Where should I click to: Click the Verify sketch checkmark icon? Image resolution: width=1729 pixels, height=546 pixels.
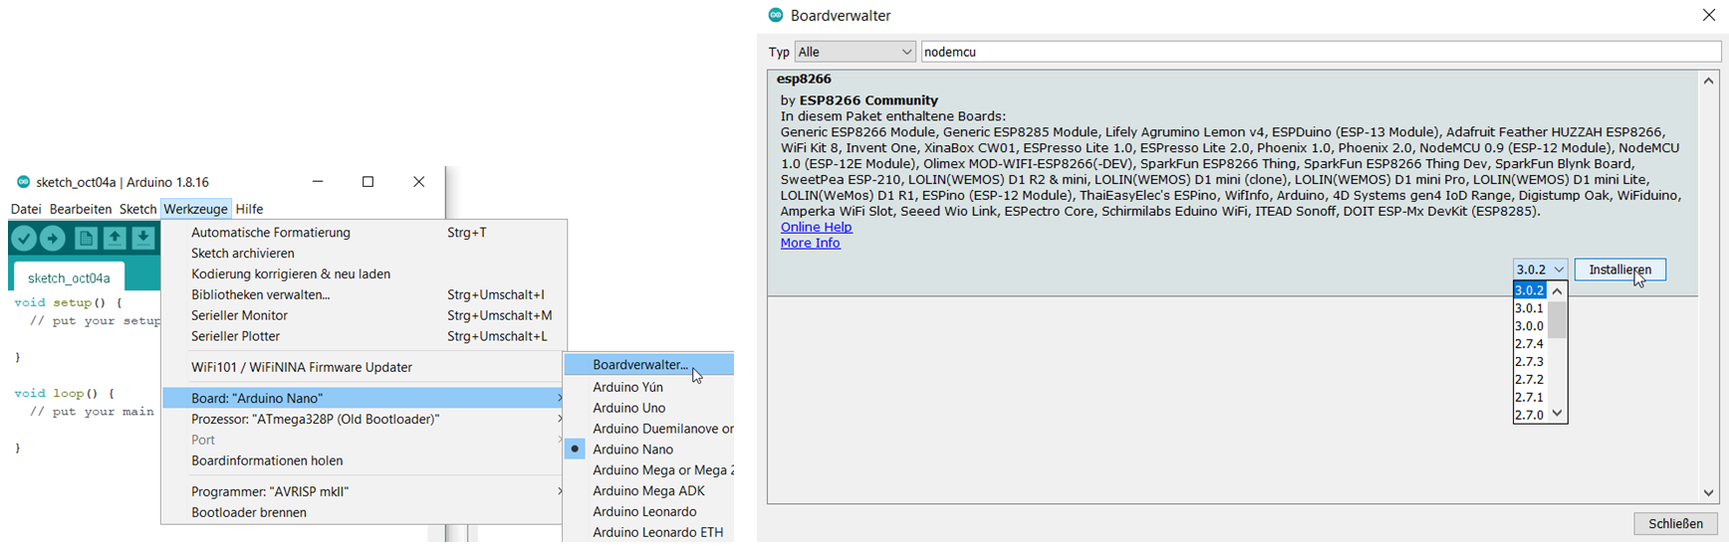[x=24, y=239]
